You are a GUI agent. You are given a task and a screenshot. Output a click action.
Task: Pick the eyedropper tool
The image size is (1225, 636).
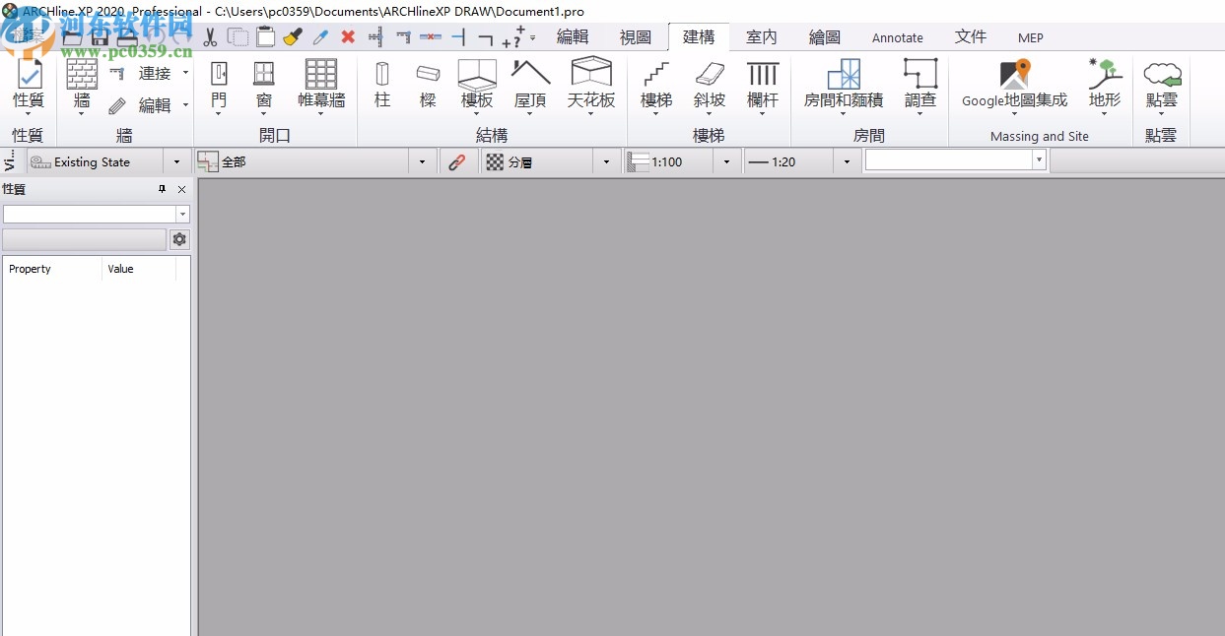pos(320,37)
